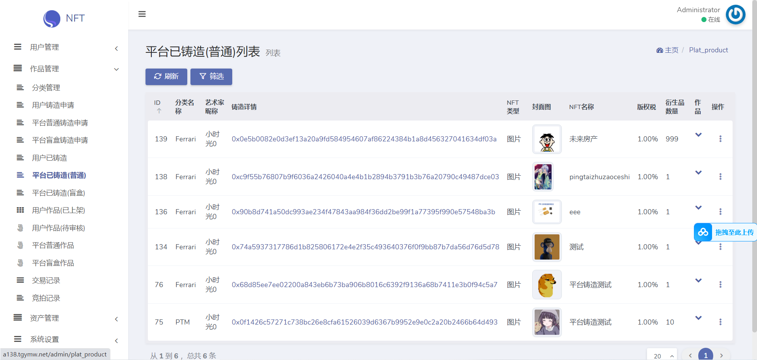Click the cloud upload drag widget

coord(725,232)
